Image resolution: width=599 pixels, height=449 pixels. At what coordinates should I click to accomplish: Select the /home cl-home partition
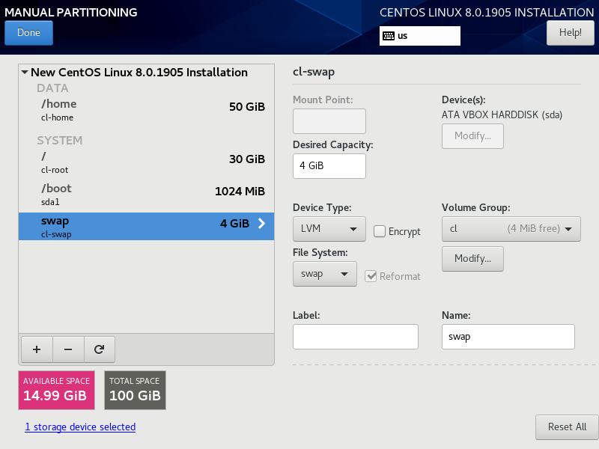coord(146,110)
